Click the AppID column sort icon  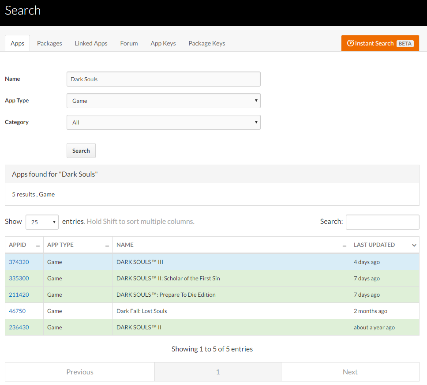pos(38,245)
